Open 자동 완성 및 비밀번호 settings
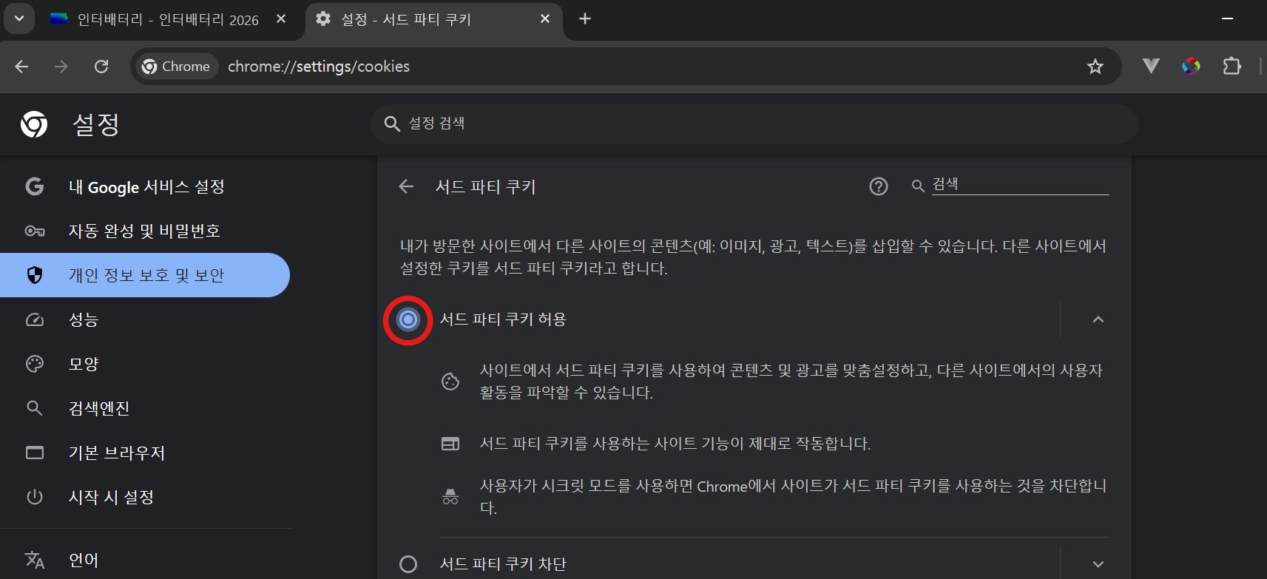 coord(144,231)
